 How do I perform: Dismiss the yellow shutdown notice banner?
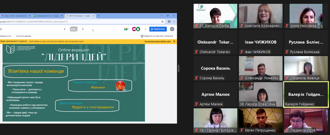pyautogui.click(x=174, y=41)
